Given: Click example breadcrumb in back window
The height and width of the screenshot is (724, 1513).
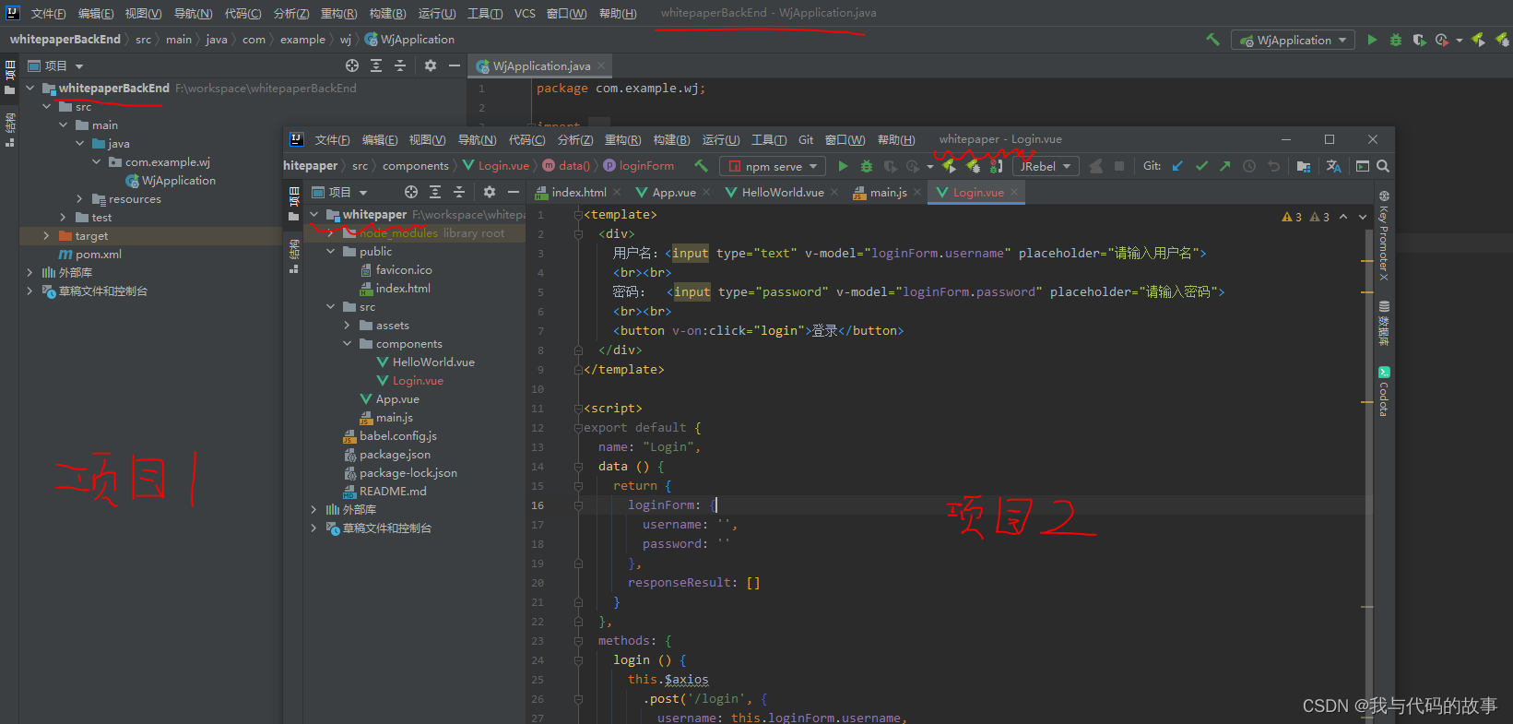Looking at the screenshot, I should coord(302,40).
